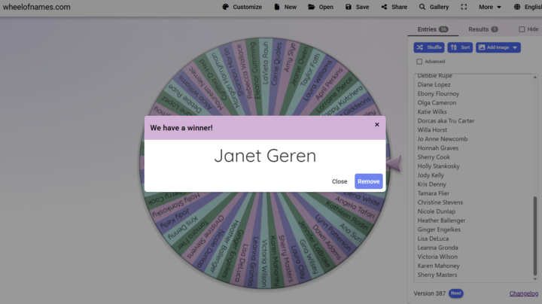Save the current wheel

click(357, 7)
